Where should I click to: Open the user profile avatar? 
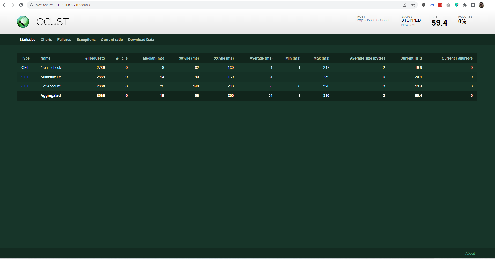(482, 5)
